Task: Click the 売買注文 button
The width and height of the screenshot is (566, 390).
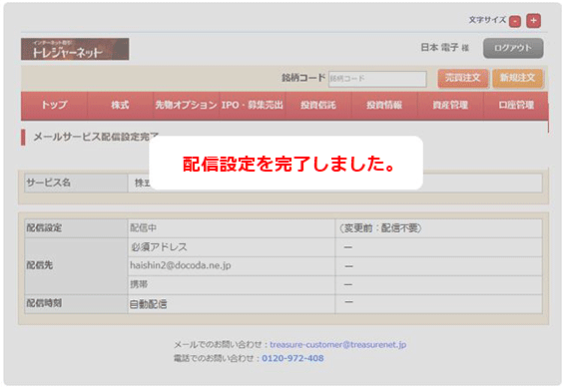Action: [x=463, y=78]
